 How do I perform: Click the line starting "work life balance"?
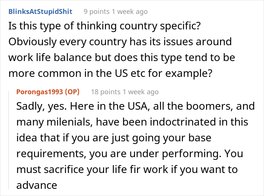[x=120, y=57]
